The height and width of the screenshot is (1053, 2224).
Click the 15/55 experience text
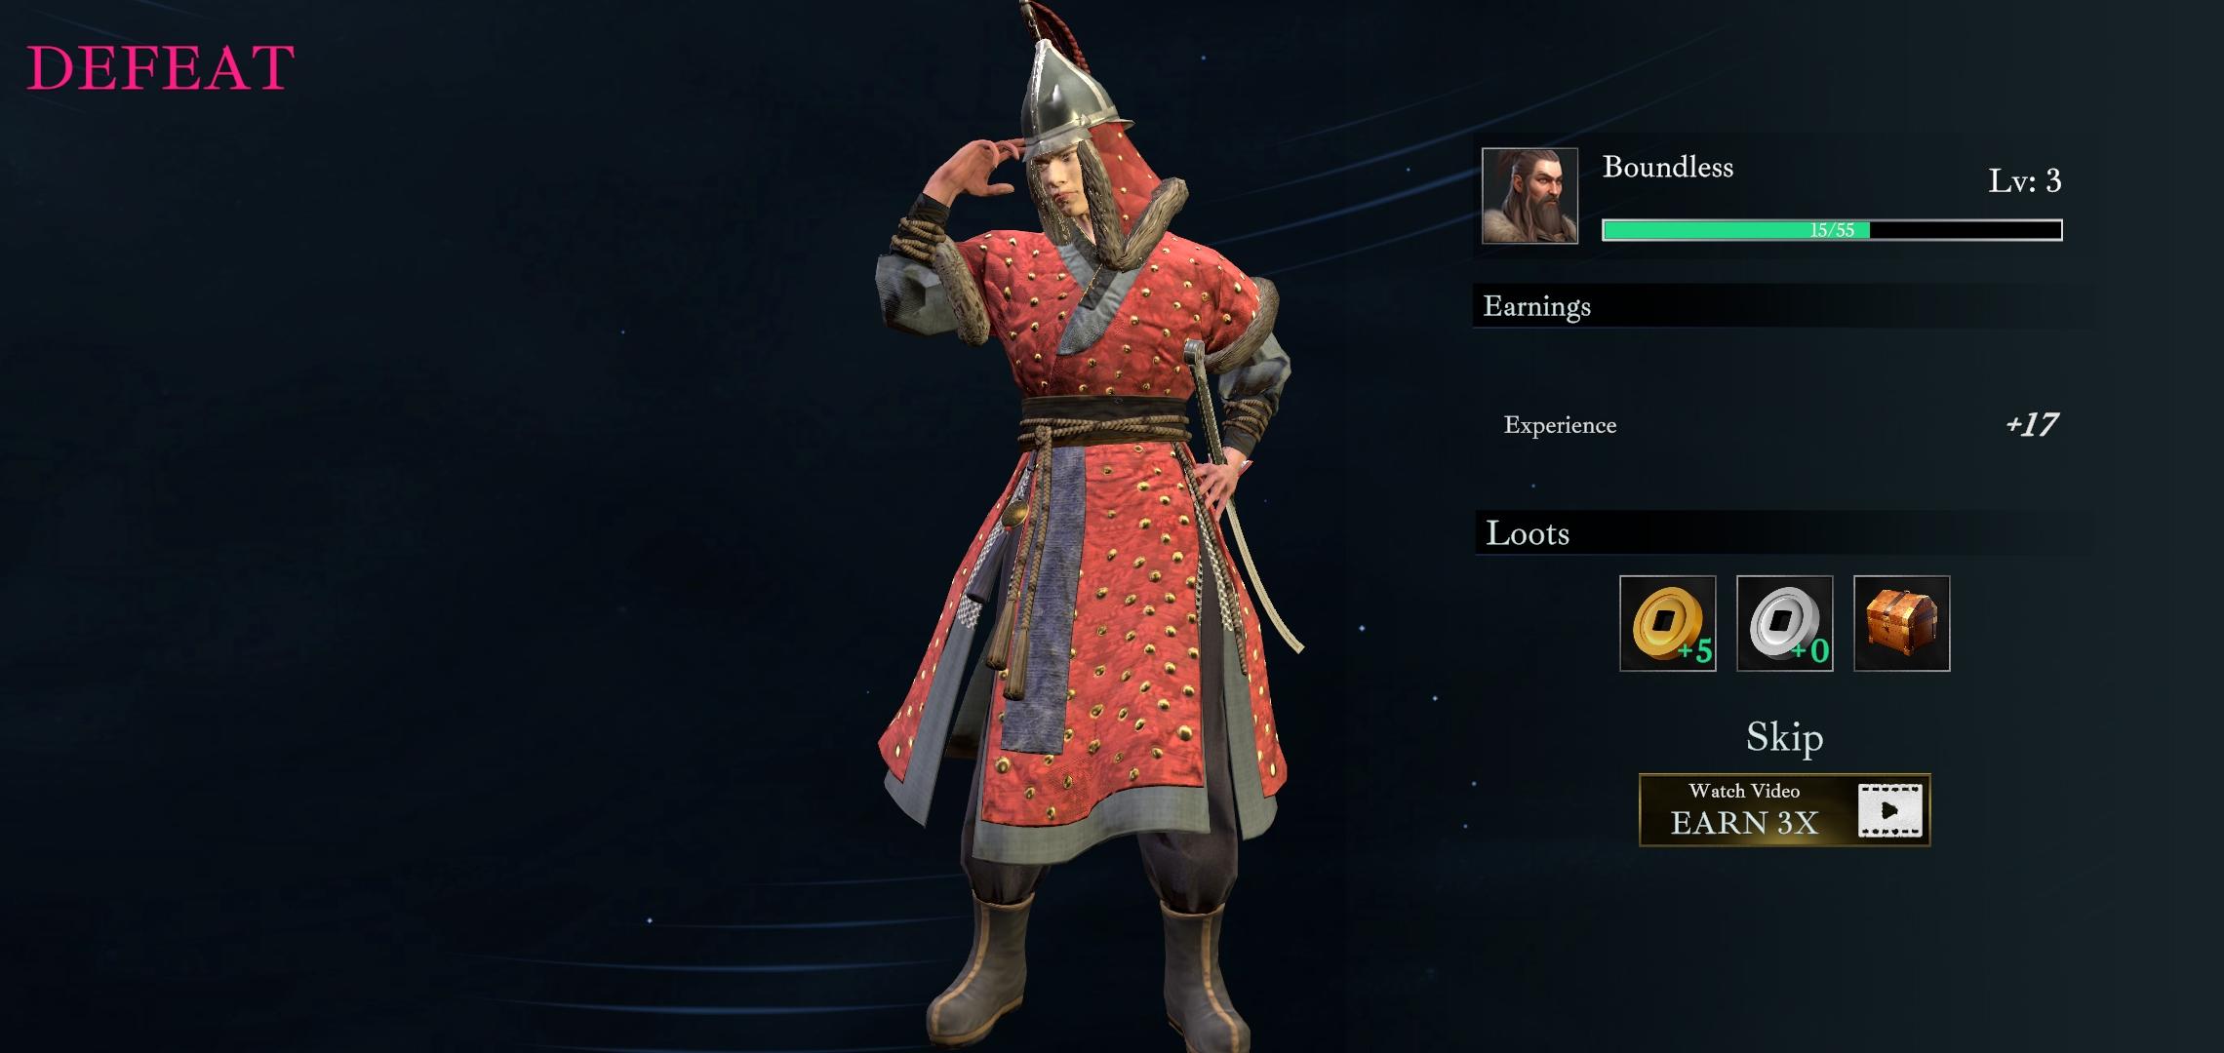click(x=1832, y=230)
